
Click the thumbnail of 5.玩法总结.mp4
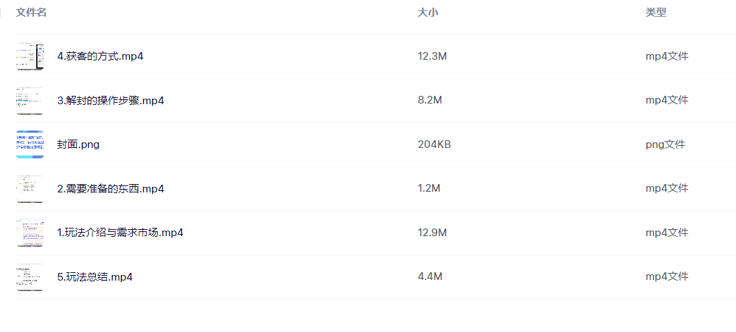point(30,277)
